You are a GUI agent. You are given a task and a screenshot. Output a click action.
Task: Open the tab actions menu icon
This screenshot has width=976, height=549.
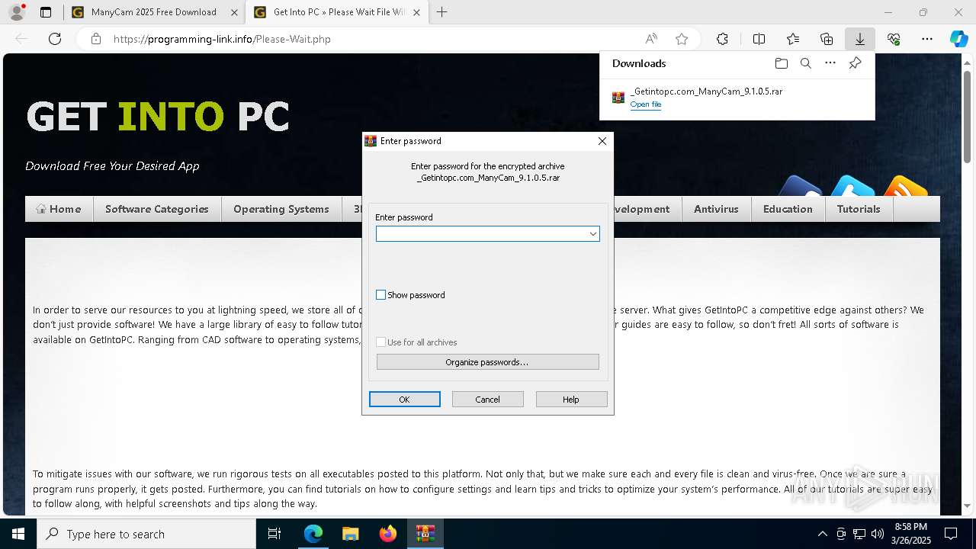pos(46,12)
